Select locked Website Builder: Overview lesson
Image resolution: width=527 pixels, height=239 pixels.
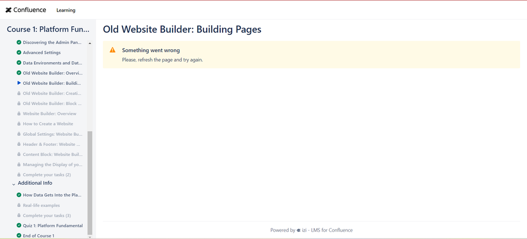(x=50, y=114)
